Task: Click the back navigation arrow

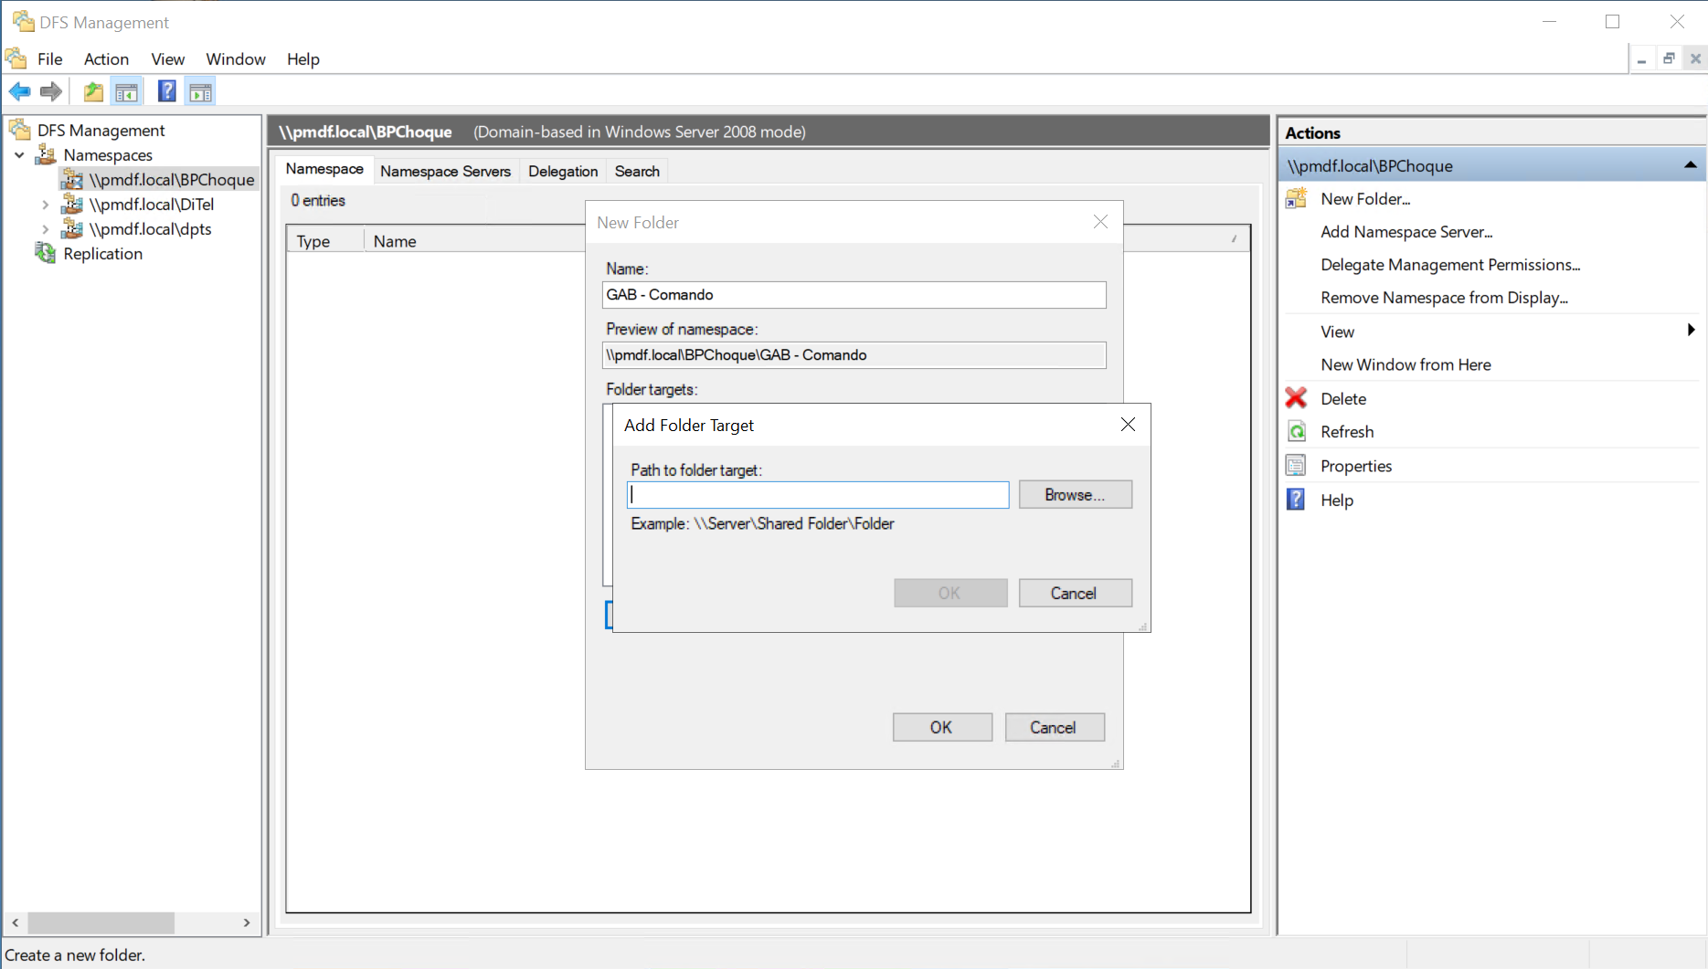Action: coord(19,90)
